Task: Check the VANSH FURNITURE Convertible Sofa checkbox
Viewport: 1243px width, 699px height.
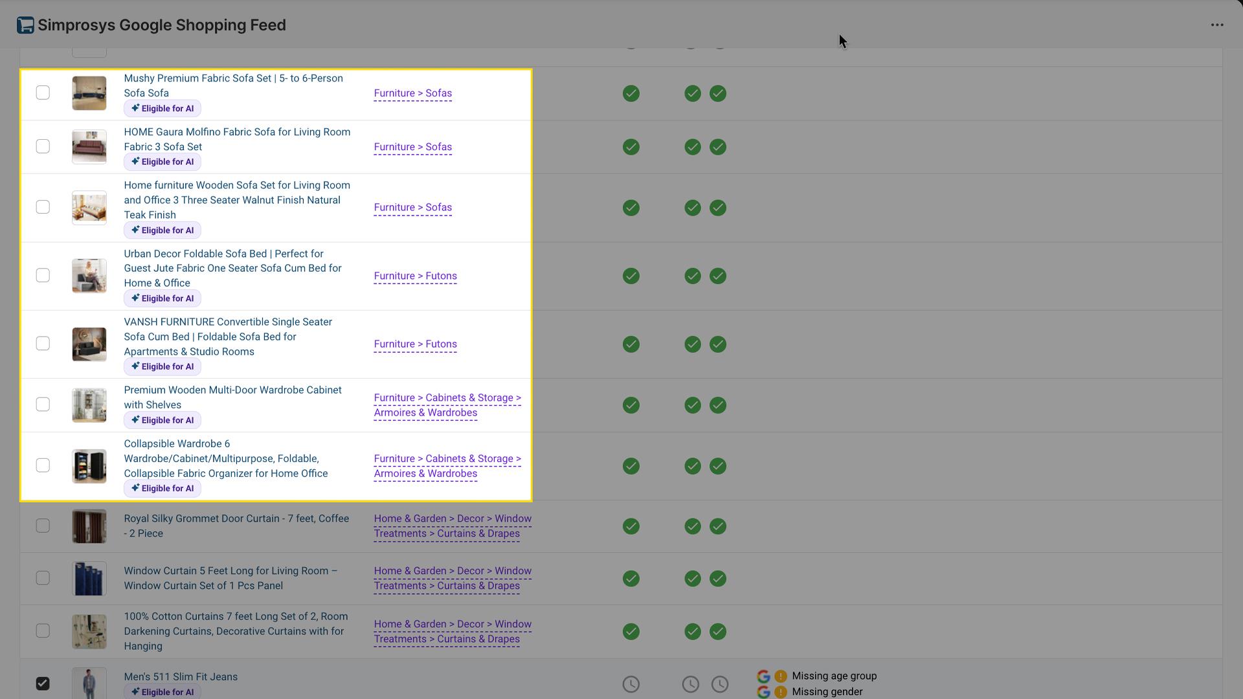Action: click(43, 343)
